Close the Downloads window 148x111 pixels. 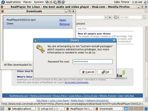(x=73, y=11)
